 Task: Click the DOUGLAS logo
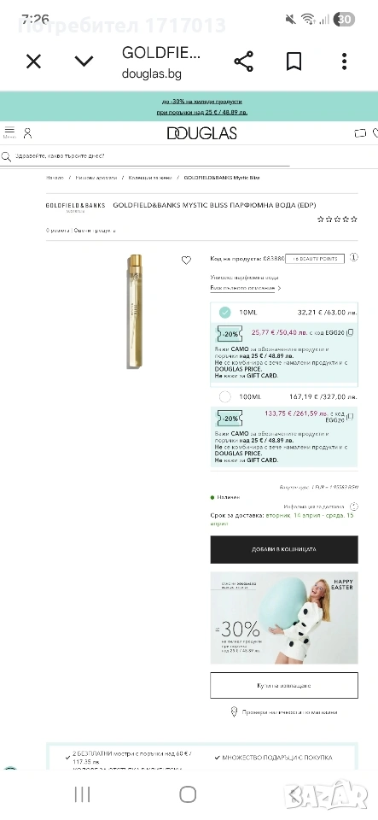[202, 133]
